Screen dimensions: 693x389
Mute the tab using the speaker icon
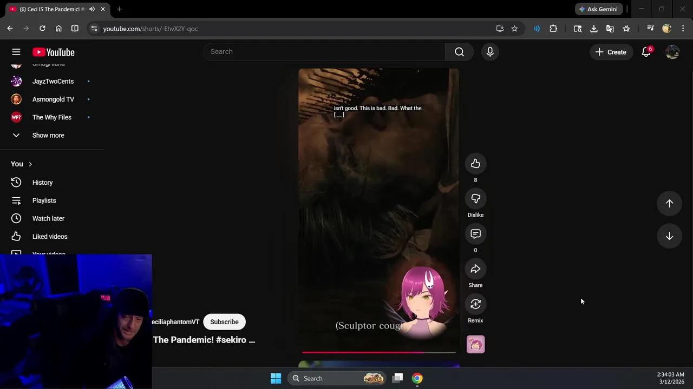[92, 9]
